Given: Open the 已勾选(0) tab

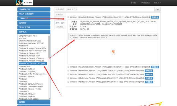Looking at the screenshot, I should point(60,27).
